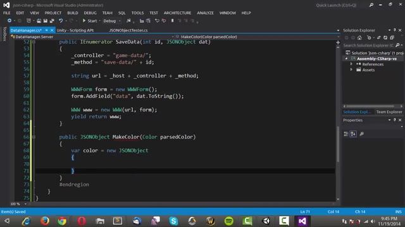Save the current file with Save icon
The image size is (405, 227).
[46, 21]
